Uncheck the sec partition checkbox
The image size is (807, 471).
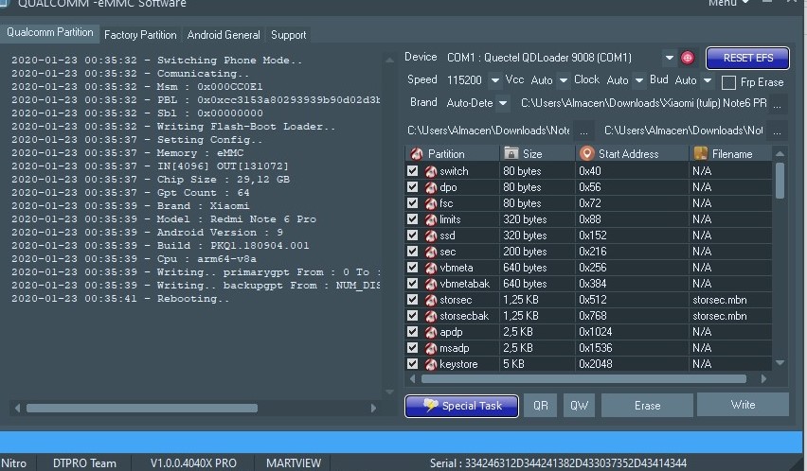point(412,251)
